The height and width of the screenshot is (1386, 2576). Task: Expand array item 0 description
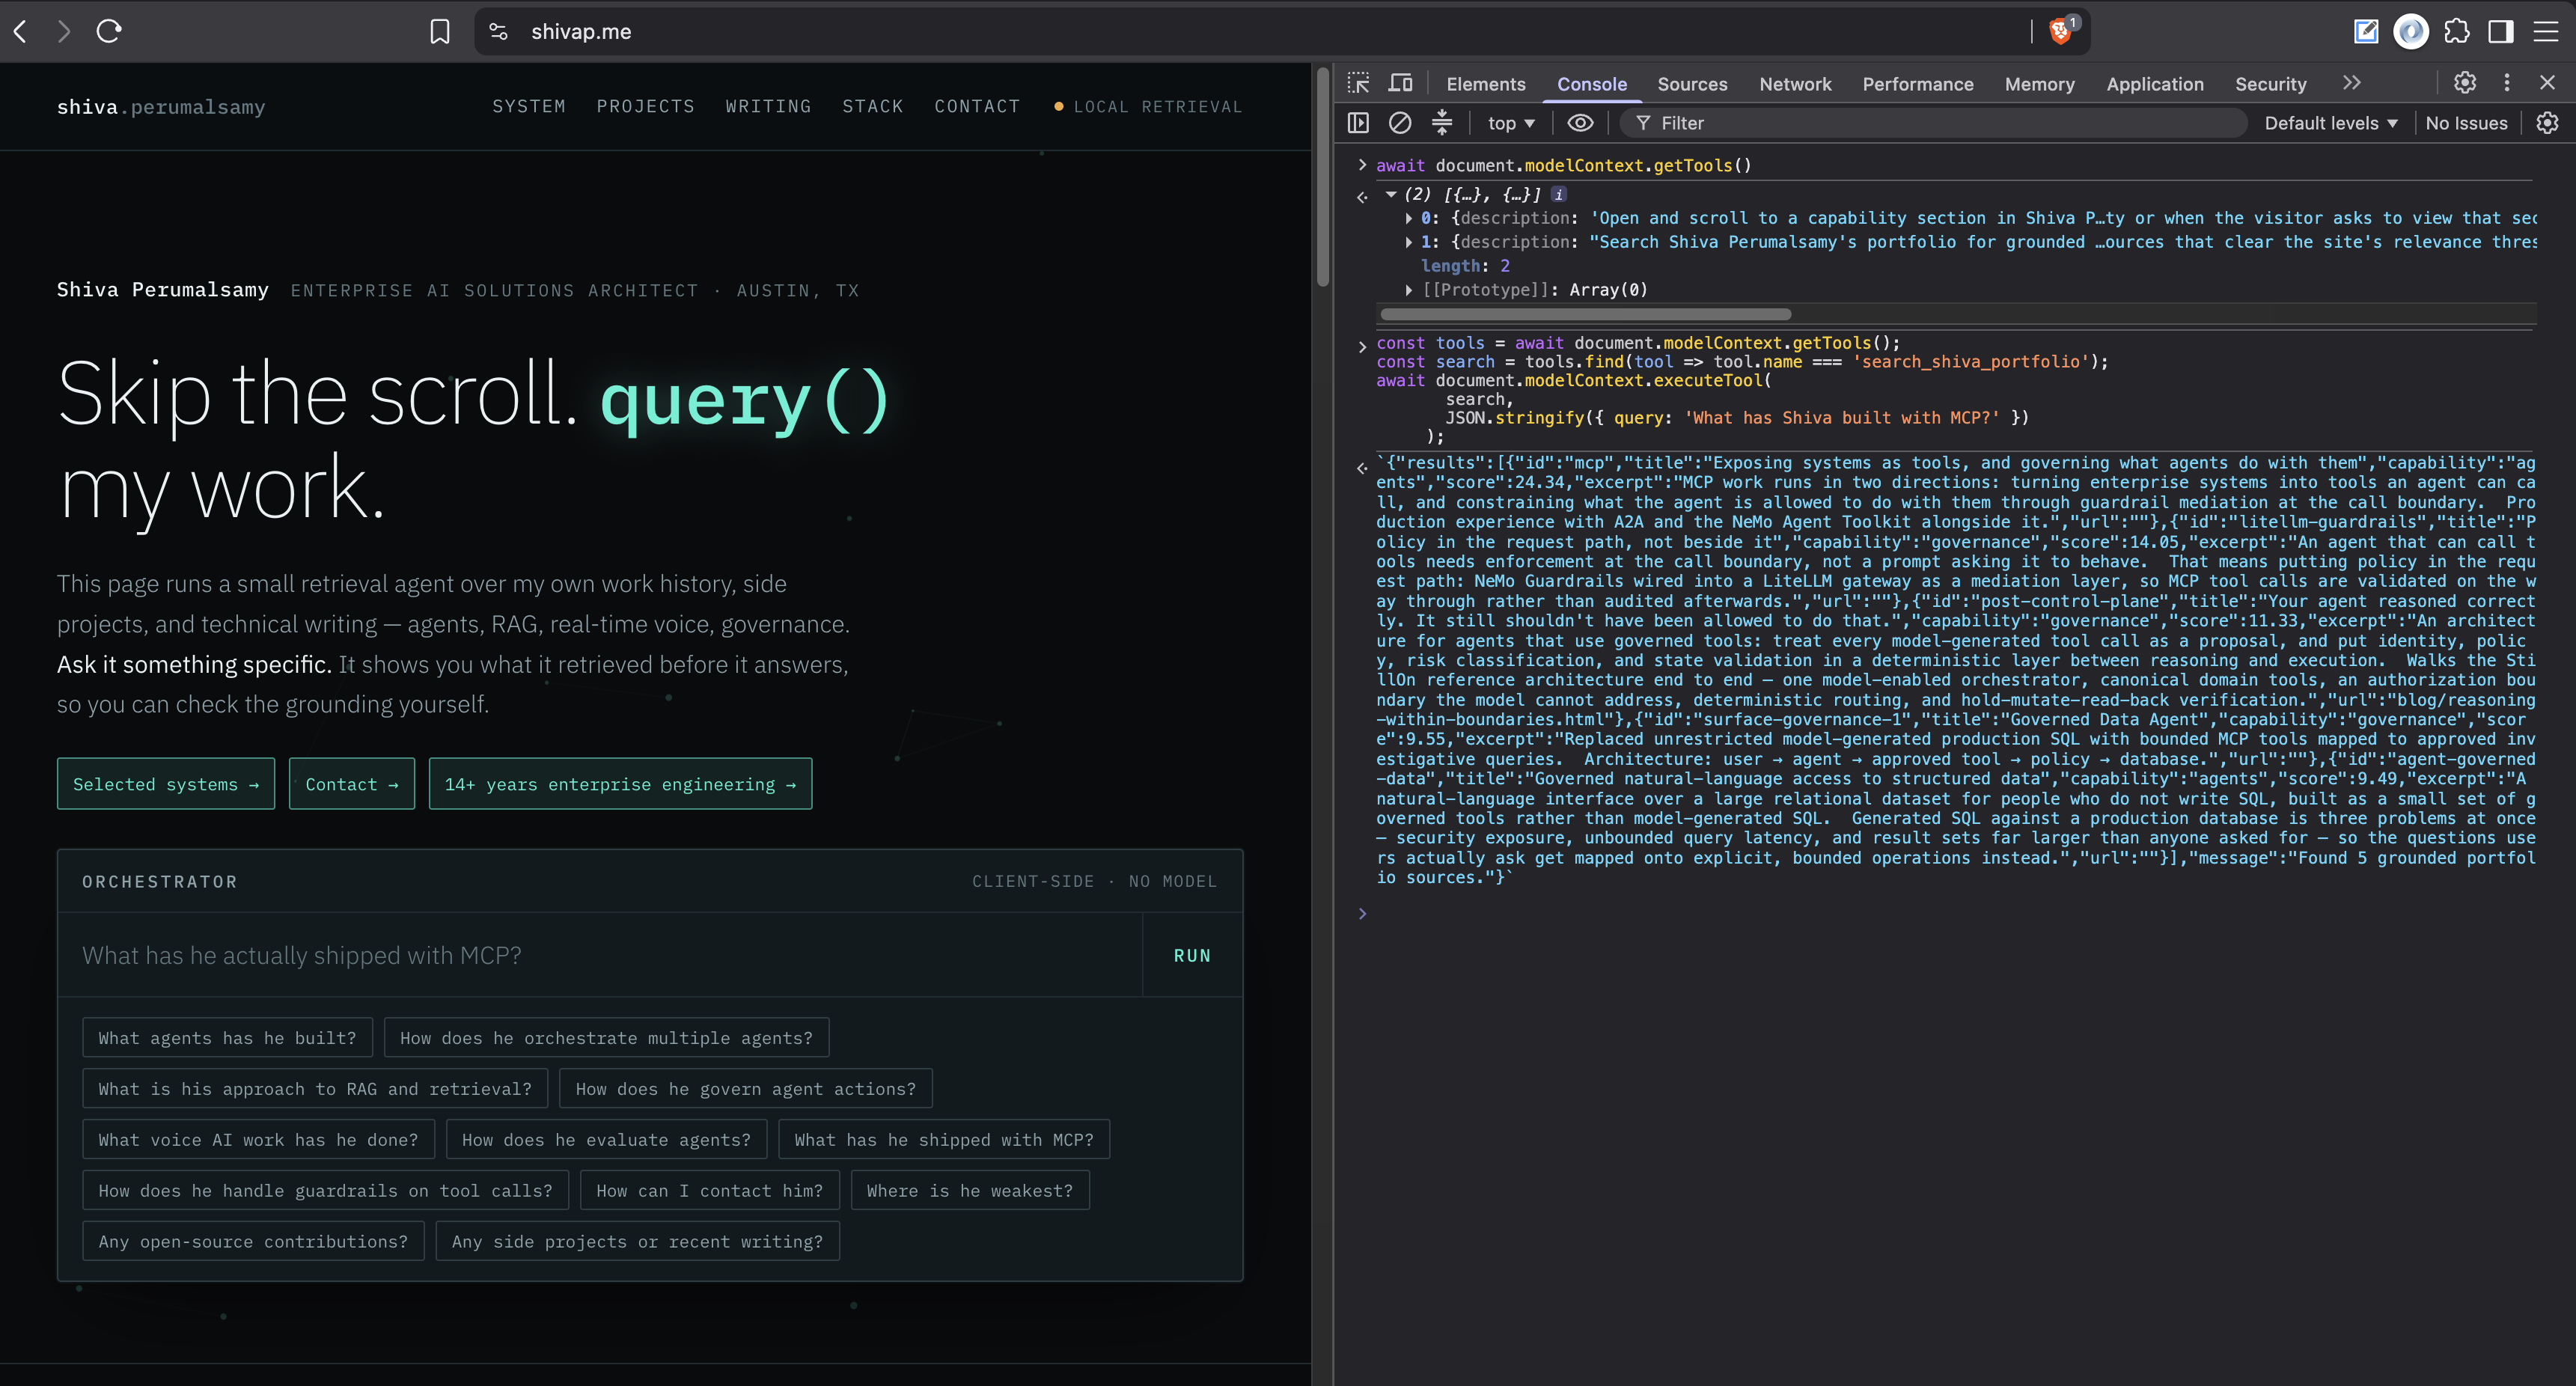pyautogui.click(x=1409, y=218)
